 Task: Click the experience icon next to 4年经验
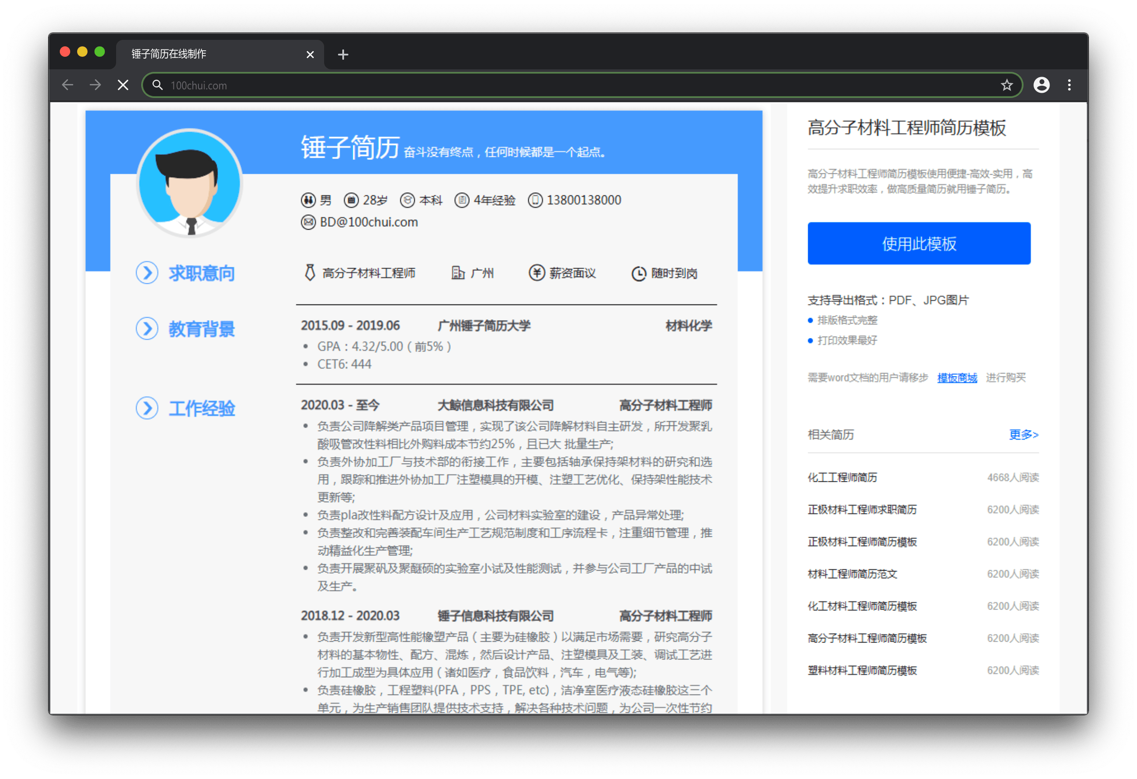point(461,200)
